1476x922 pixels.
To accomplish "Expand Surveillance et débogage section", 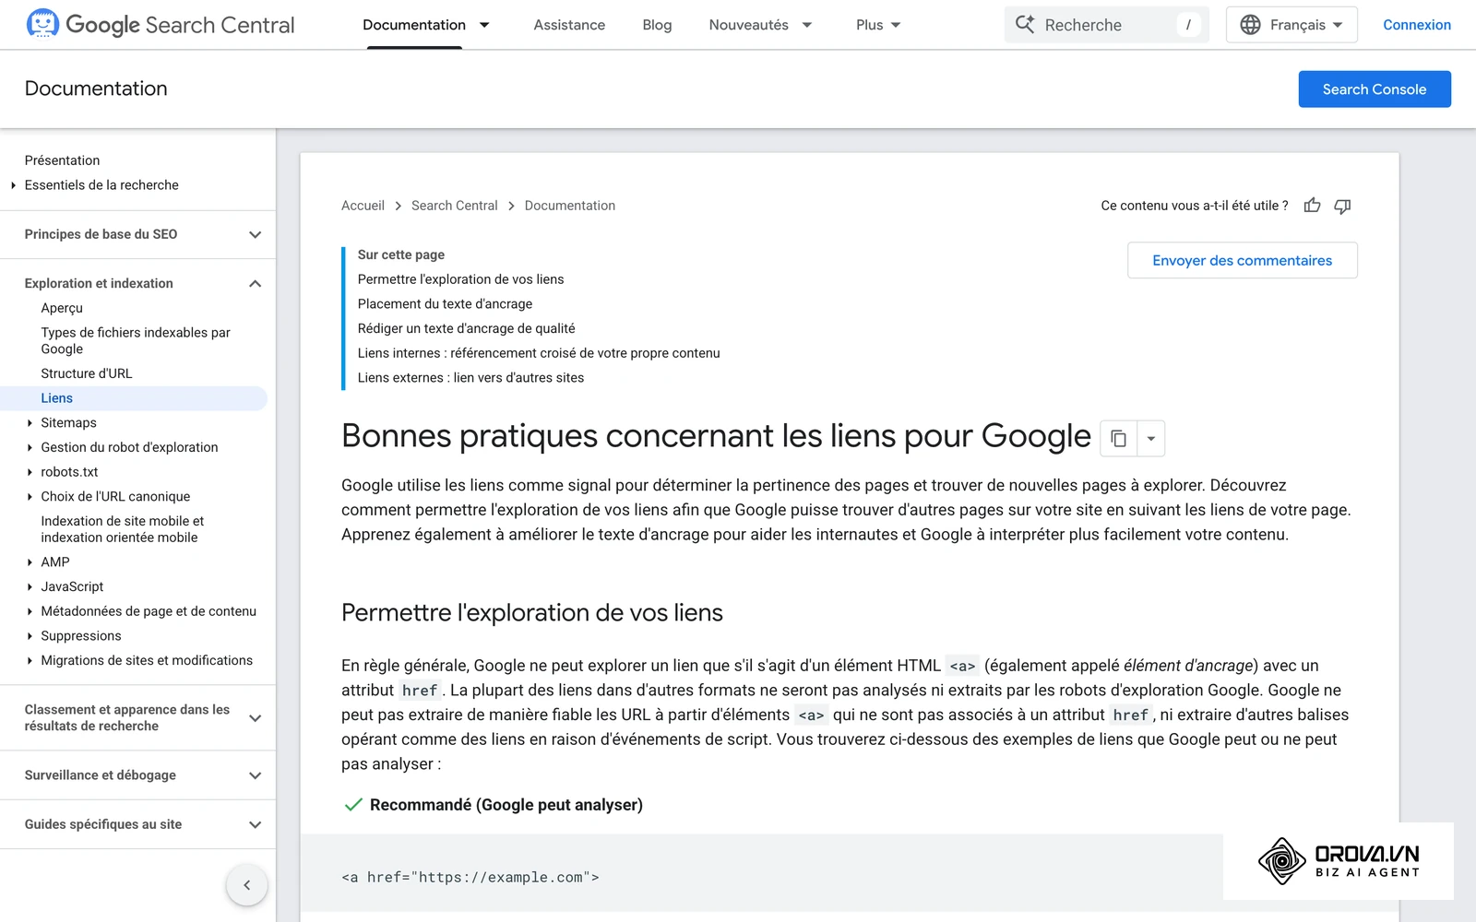I will [256, 775].
